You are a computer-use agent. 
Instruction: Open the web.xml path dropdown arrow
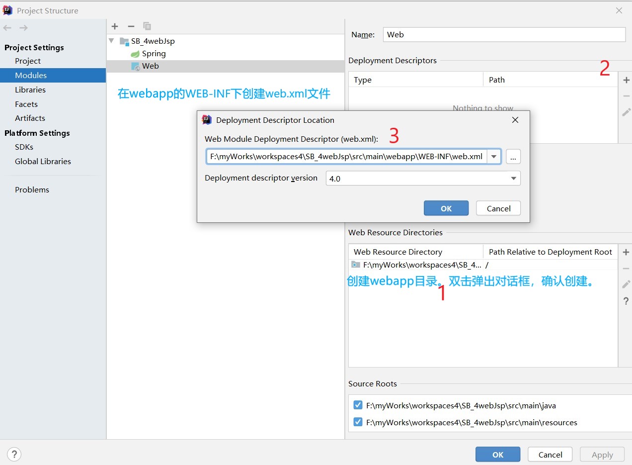(x=494, y=157)
